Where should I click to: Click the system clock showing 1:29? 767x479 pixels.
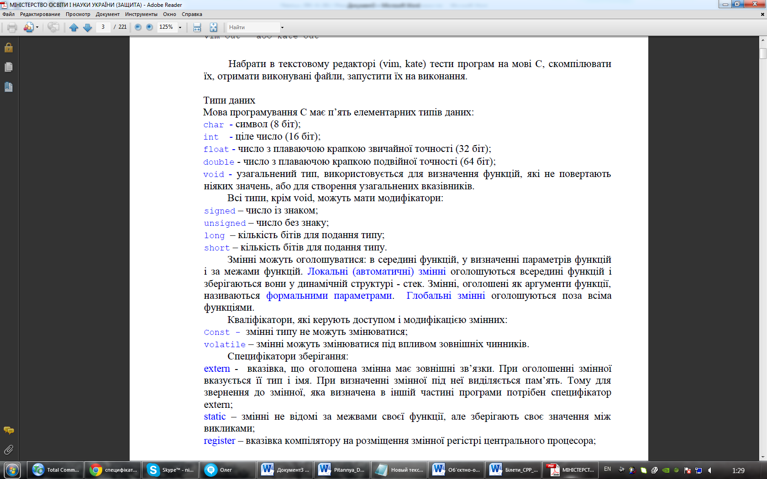point(738,470)
